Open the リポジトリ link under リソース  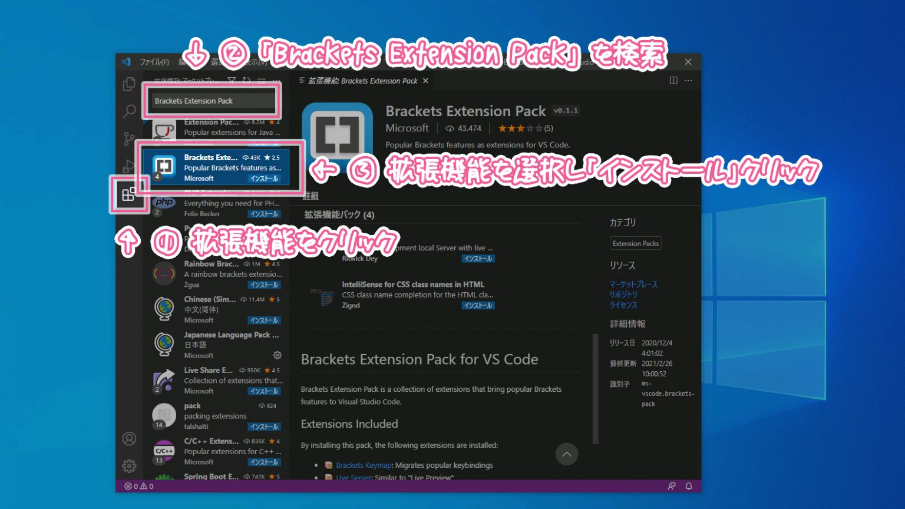click(x=624, y=295)
